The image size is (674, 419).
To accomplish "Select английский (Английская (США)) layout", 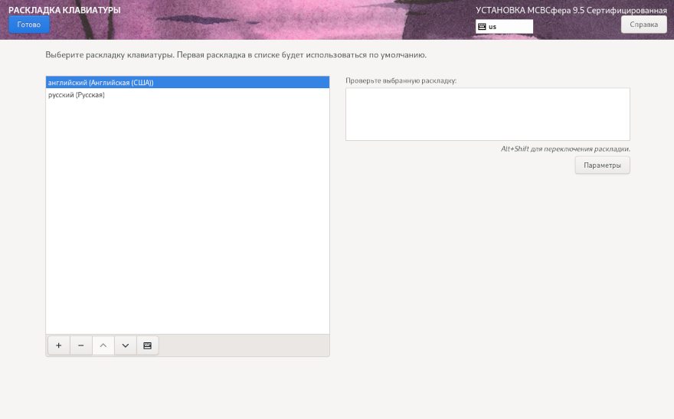I will click(x=100, y=83).
